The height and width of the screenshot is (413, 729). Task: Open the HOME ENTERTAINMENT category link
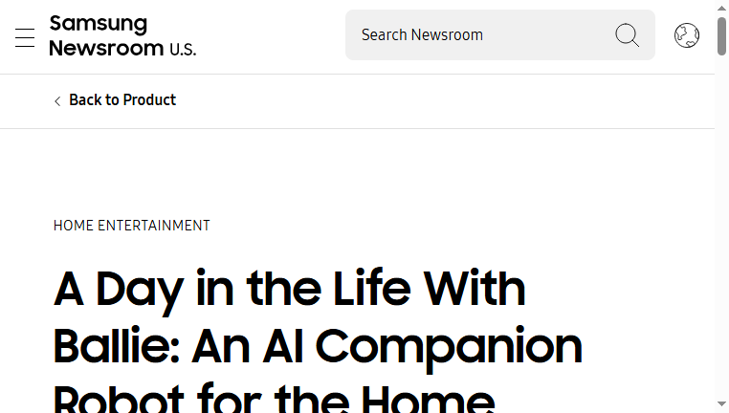tap(132, 226)
